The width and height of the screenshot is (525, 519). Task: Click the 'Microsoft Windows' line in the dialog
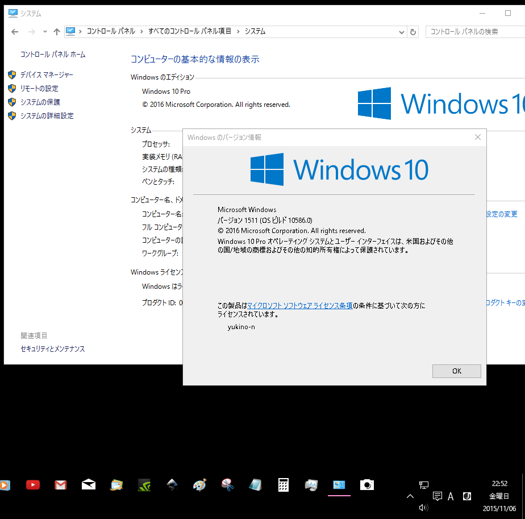point(247,209)
